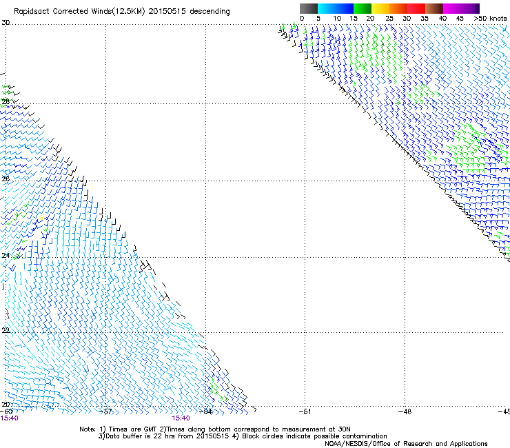Click the gray 0-5 knots color swatch

(309, 8)
